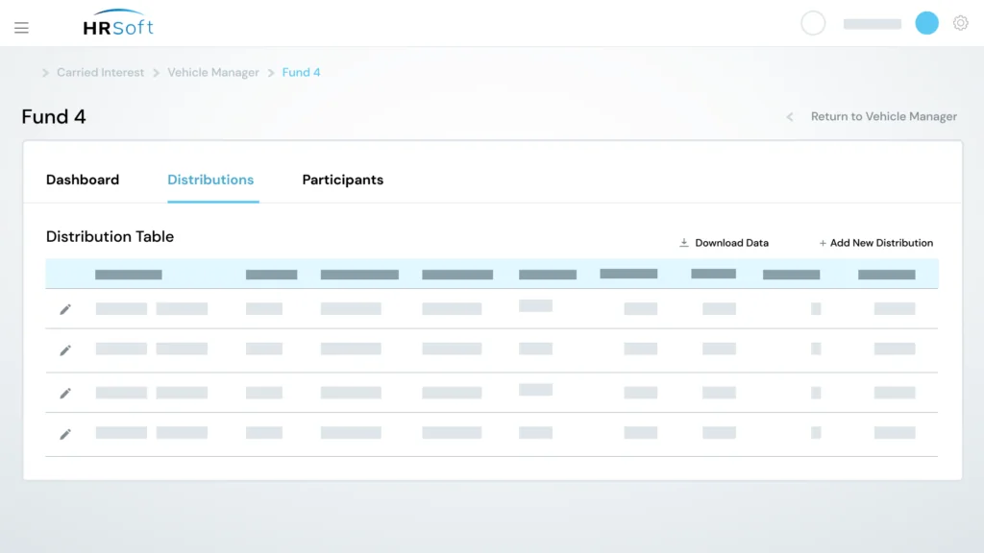Click the Distribution Table heading
Screen dimensions: 984x553
click(x=110, y=236)
